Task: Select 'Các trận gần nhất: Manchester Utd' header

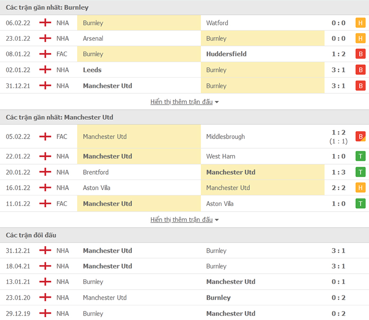Action: pos(184,117)
